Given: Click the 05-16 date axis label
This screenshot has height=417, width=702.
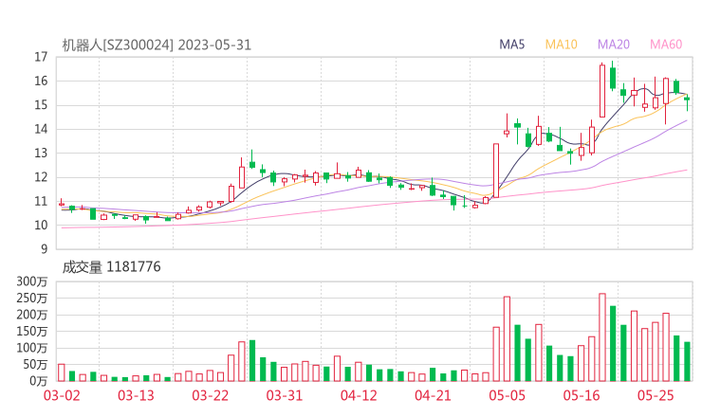Looking at the screenshot, I should 582,395.
